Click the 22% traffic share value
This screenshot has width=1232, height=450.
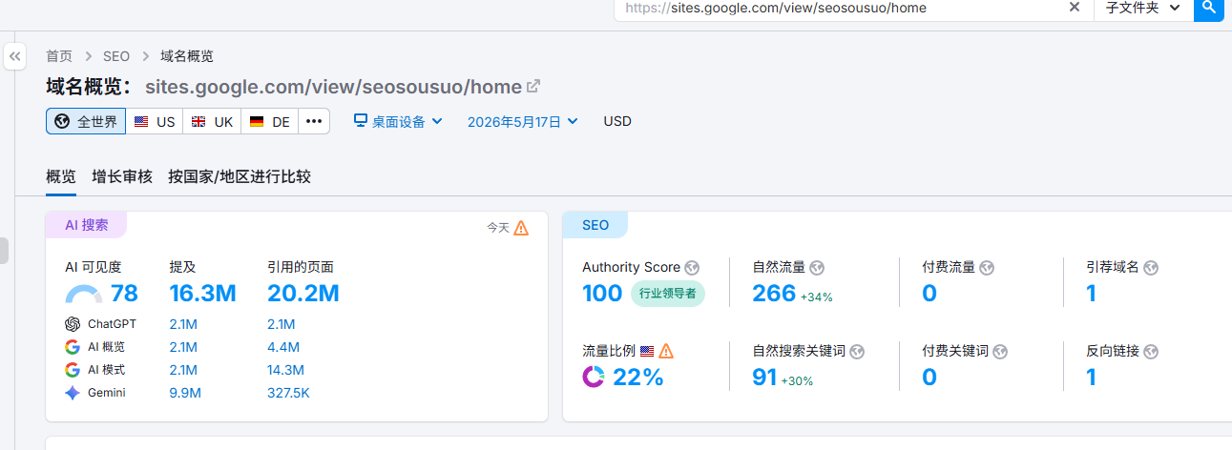tap(637, 377)
